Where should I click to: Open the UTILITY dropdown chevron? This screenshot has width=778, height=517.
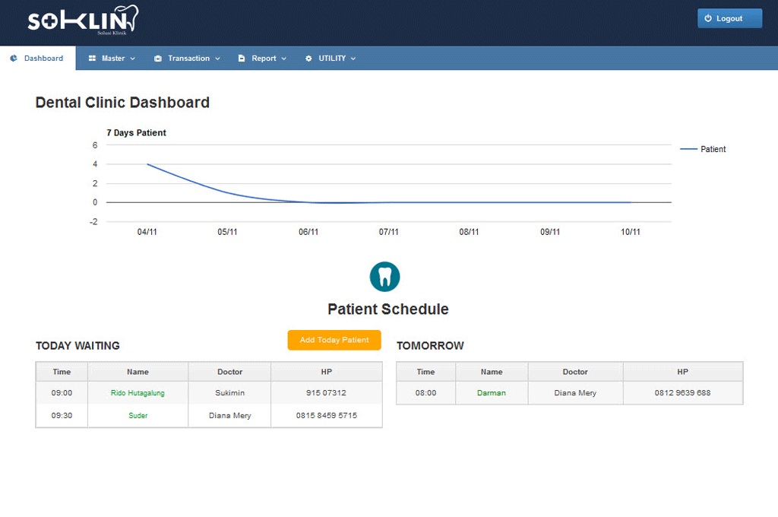pyautogui.click(x=353, y=59)
